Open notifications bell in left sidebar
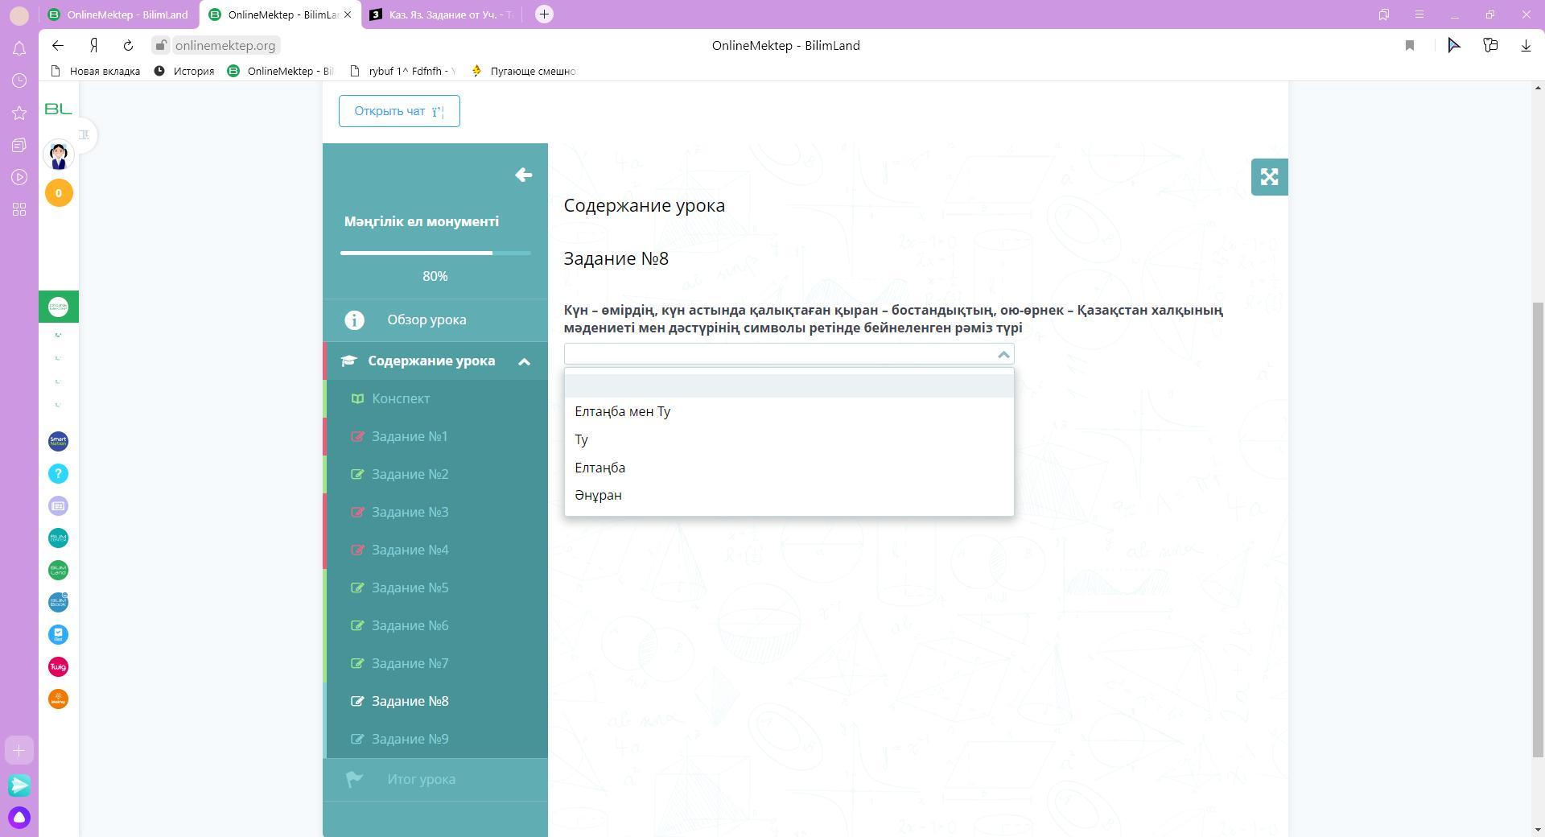The image size is (1545, 837). pyautogui.click(x=19, y=49)
